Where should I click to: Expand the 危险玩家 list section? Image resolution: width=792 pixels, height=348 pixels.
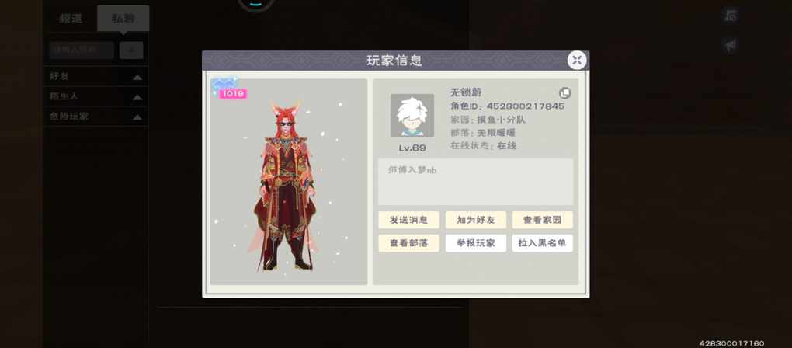96,117
